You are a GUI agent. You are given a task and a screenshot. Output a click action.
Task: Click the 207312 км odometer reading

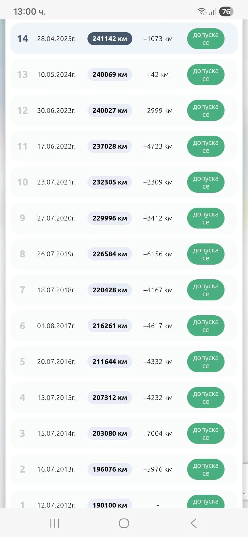point(110,398)
